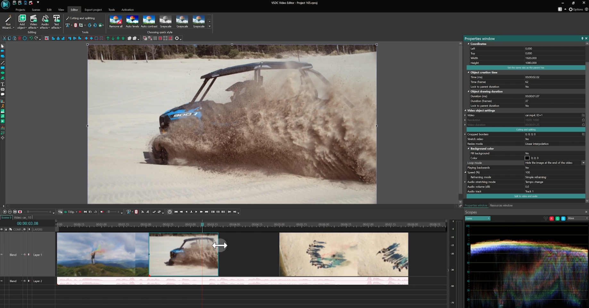Image resolution: width=589 pixels, height=308 pixels.
Task: Toggle the blue B channel in Scopes
Action: 563,219
